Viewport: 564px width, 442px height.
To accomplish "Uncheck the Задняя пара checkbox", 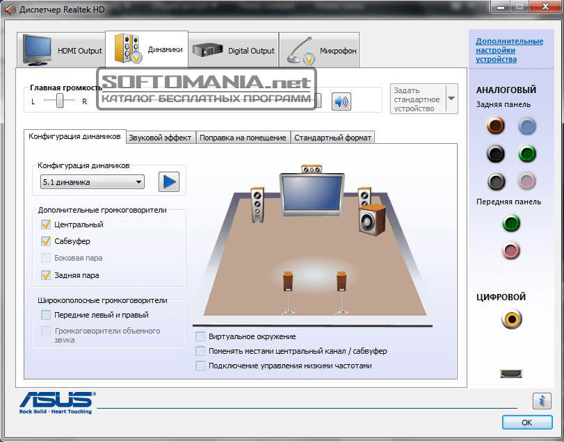I will click(x=46, y=275).
